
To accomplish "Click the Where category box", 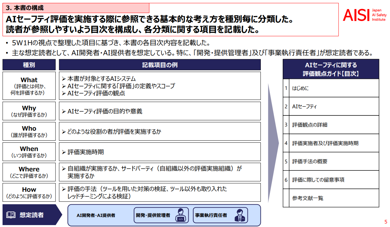I will (29, 172).
